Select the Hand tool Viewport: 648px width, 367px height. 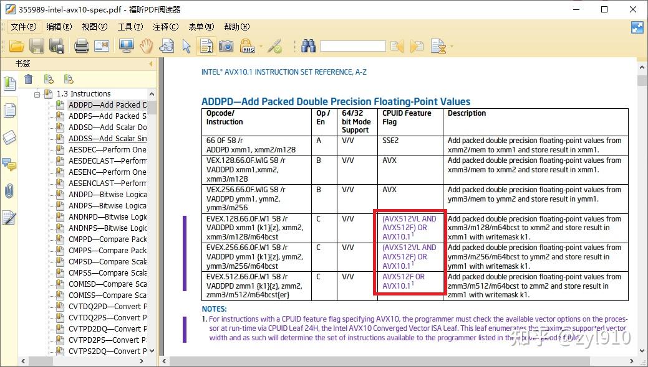(x=146, y=46)
